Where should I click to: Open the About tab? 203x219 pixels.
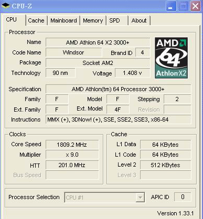(139, 20)
